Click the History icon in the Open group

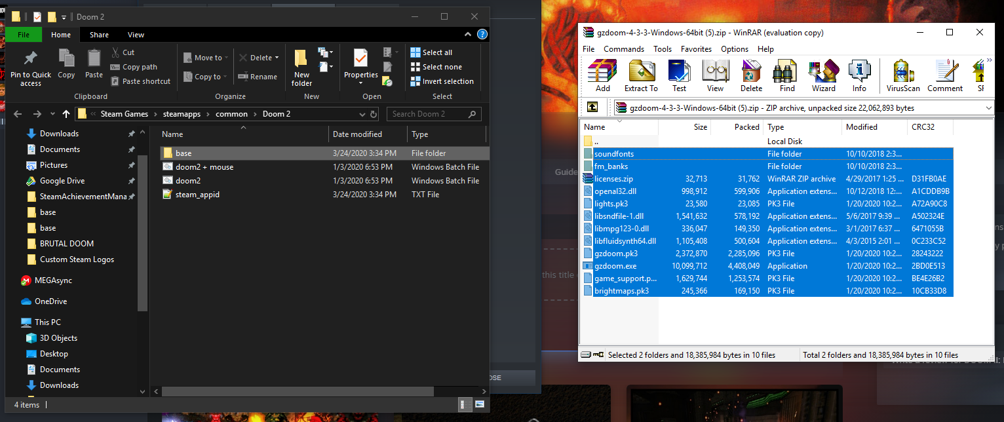pyautogui.click(x=387, y=81)
